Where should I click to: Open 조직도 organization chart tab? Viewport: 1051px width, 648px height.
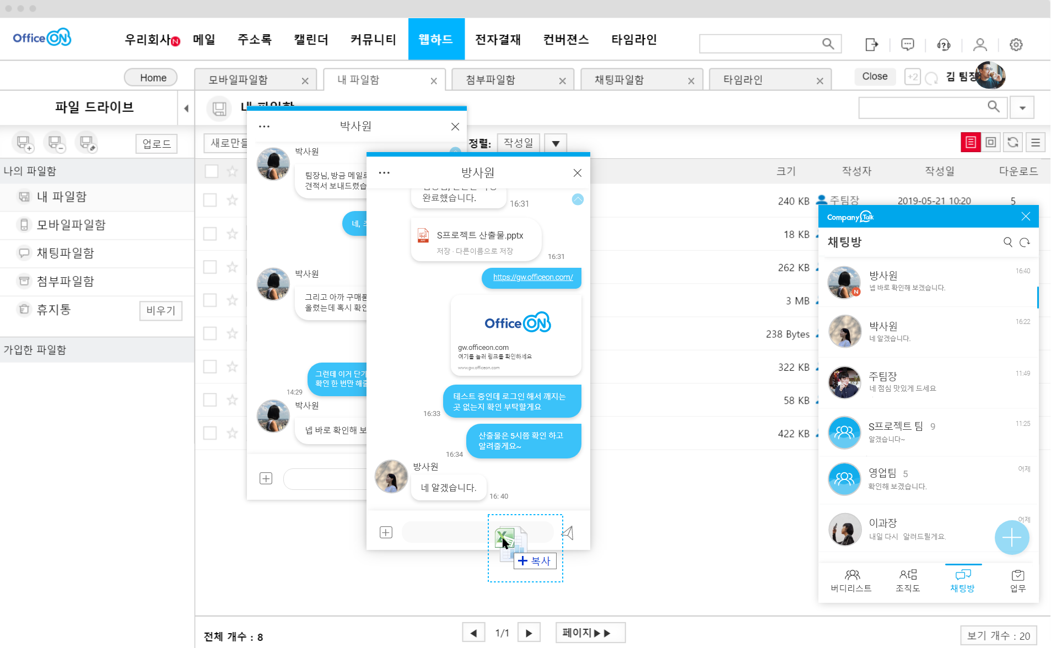[908, 580]
